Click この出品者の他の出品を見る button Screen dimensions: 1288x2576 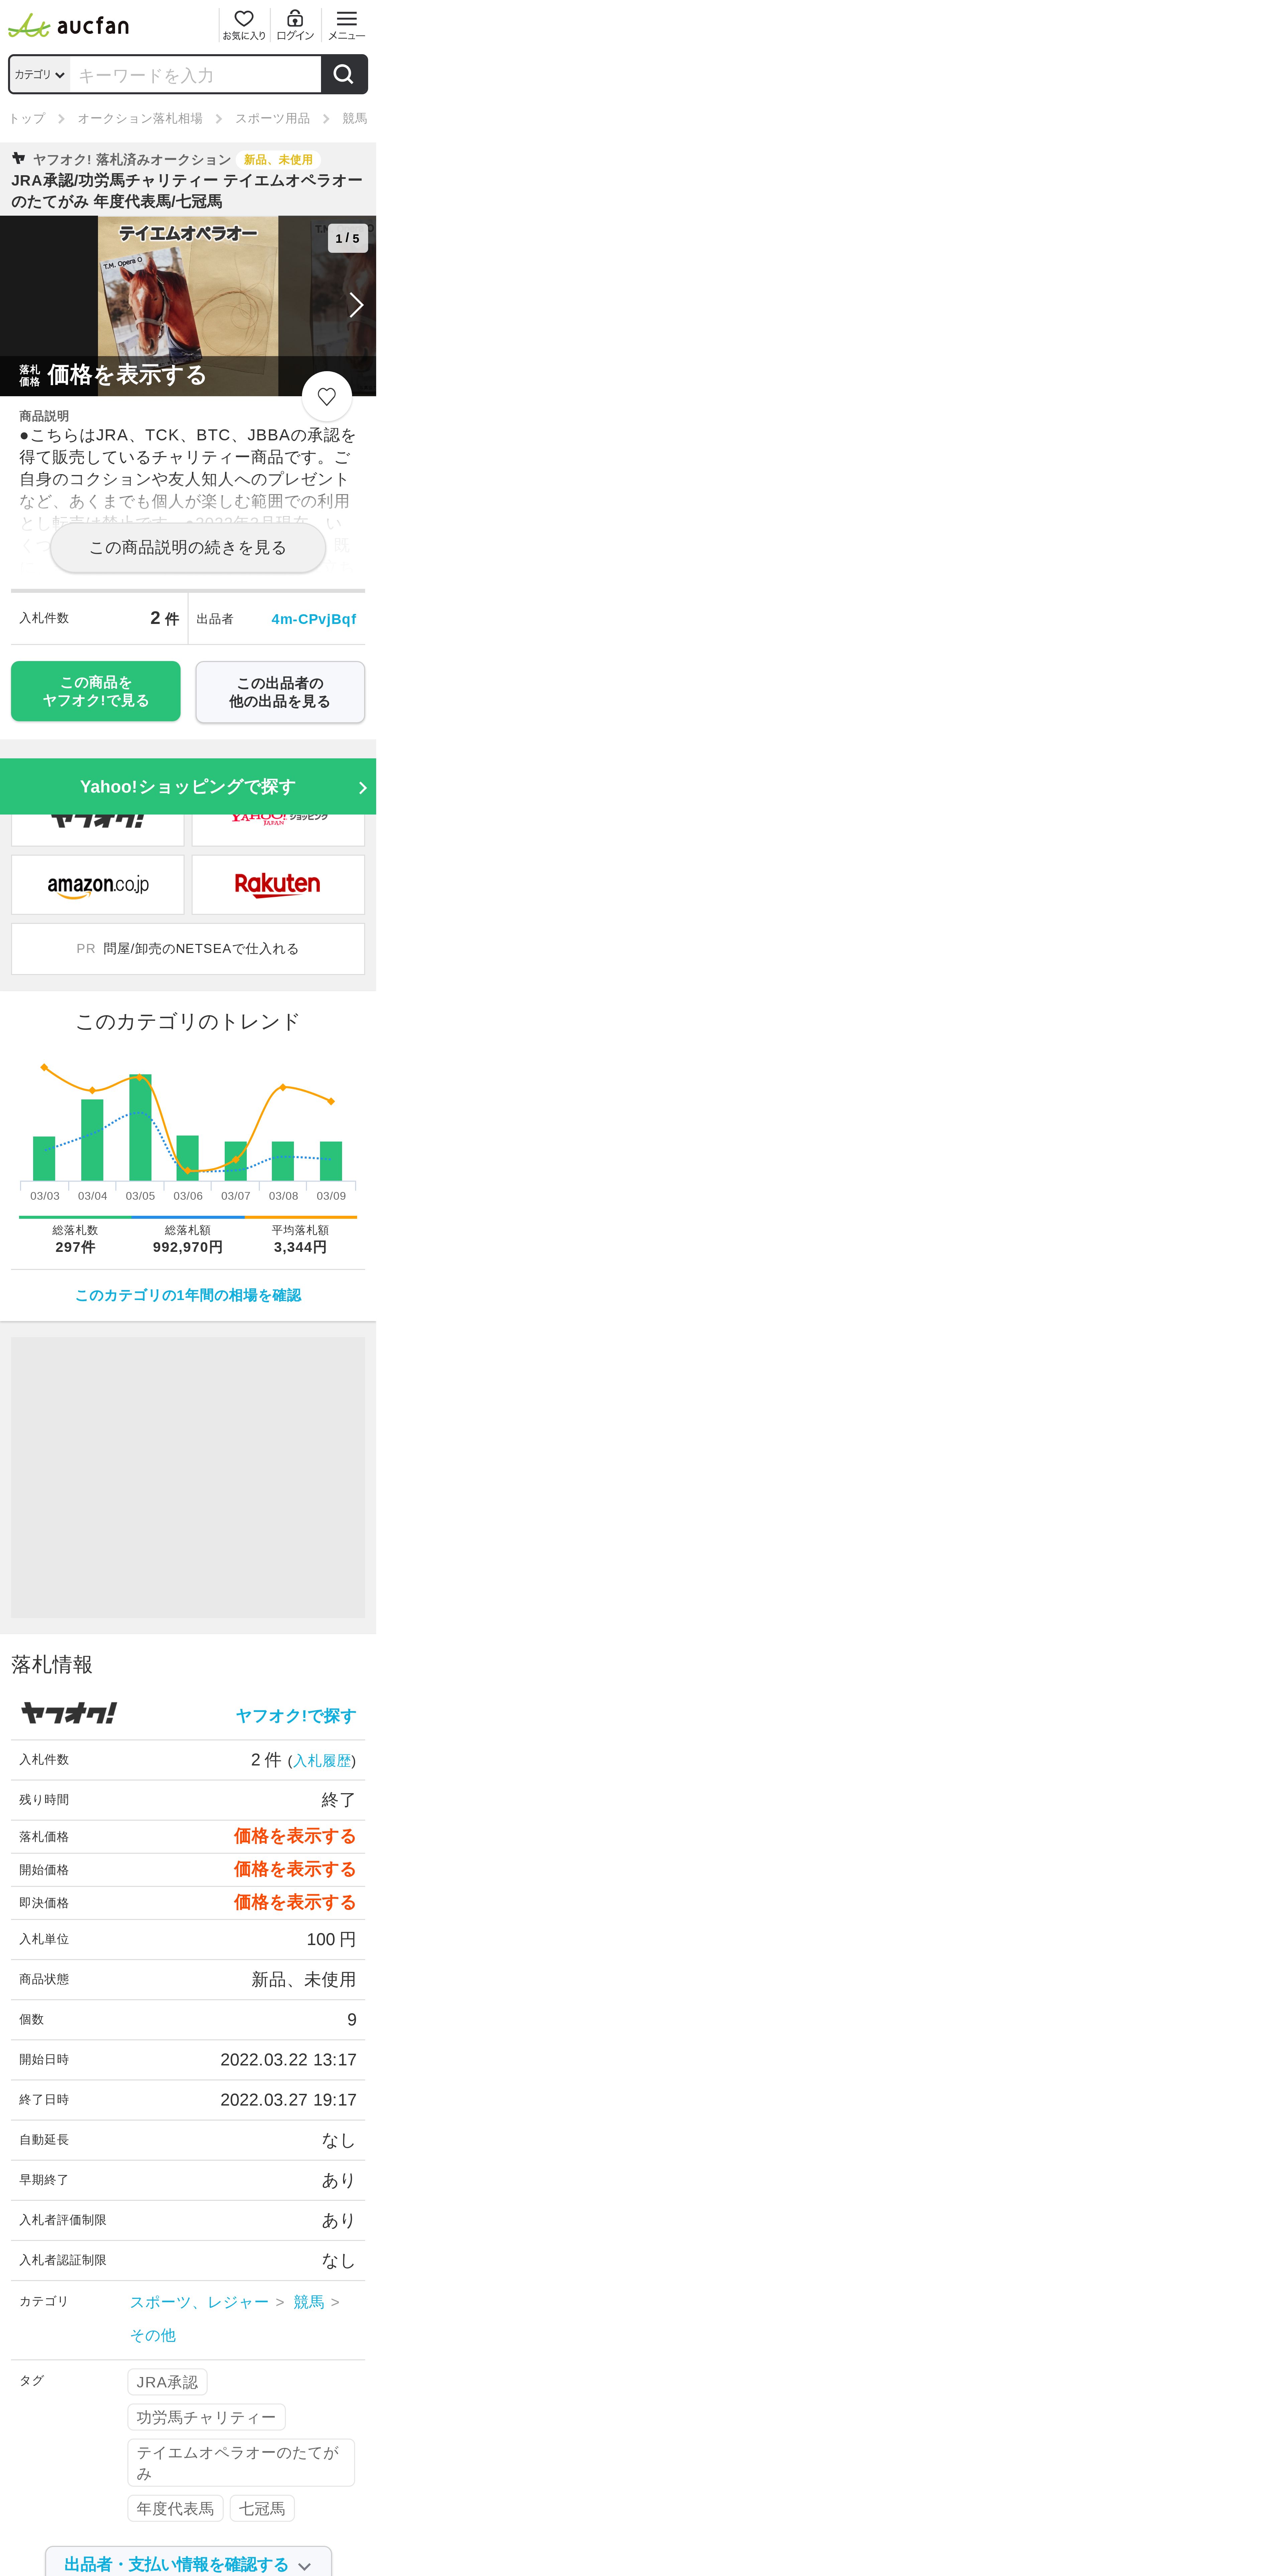point(280,692)
